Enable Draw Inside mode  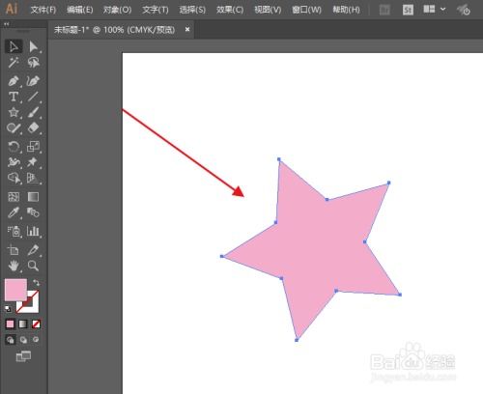pyautogui.click(x=36, y=339)
